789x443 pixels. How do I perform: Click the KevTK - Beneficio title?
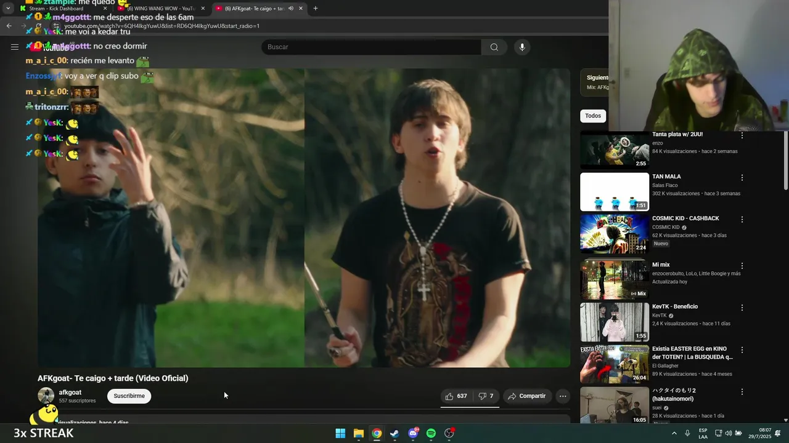(x=675, y=306)
